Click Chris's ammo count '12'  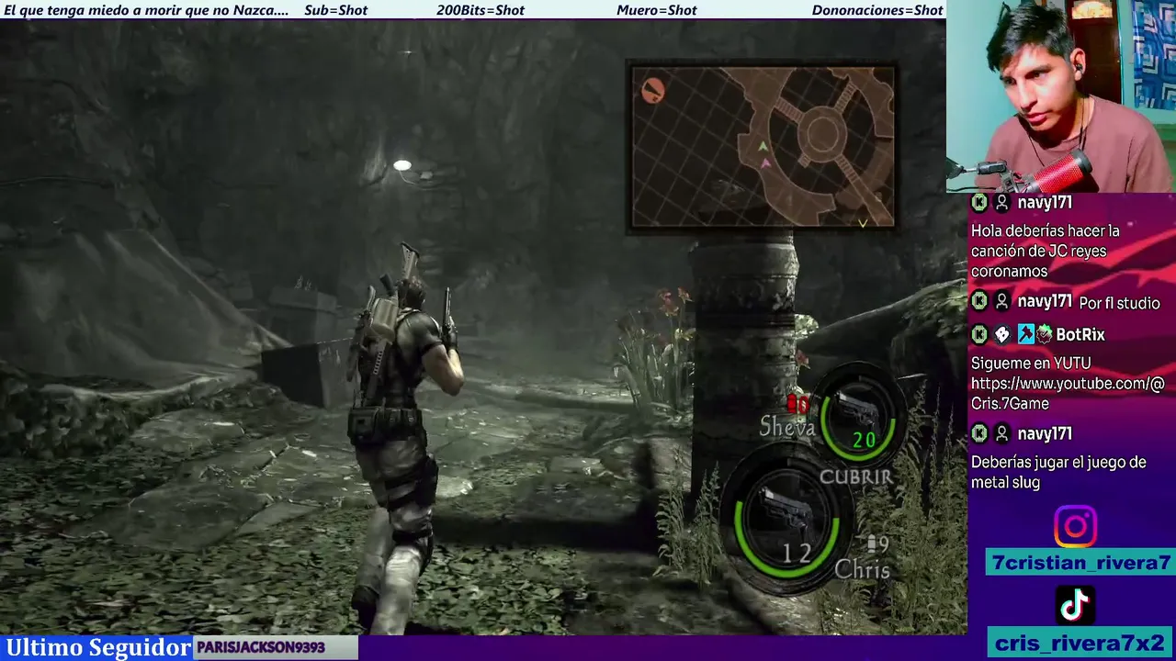tap(797, 553)
